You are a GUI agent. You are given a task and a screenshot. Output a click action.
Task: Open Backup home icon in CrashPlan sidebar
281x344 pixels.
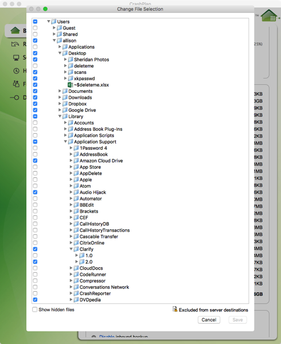pos(15,30)
